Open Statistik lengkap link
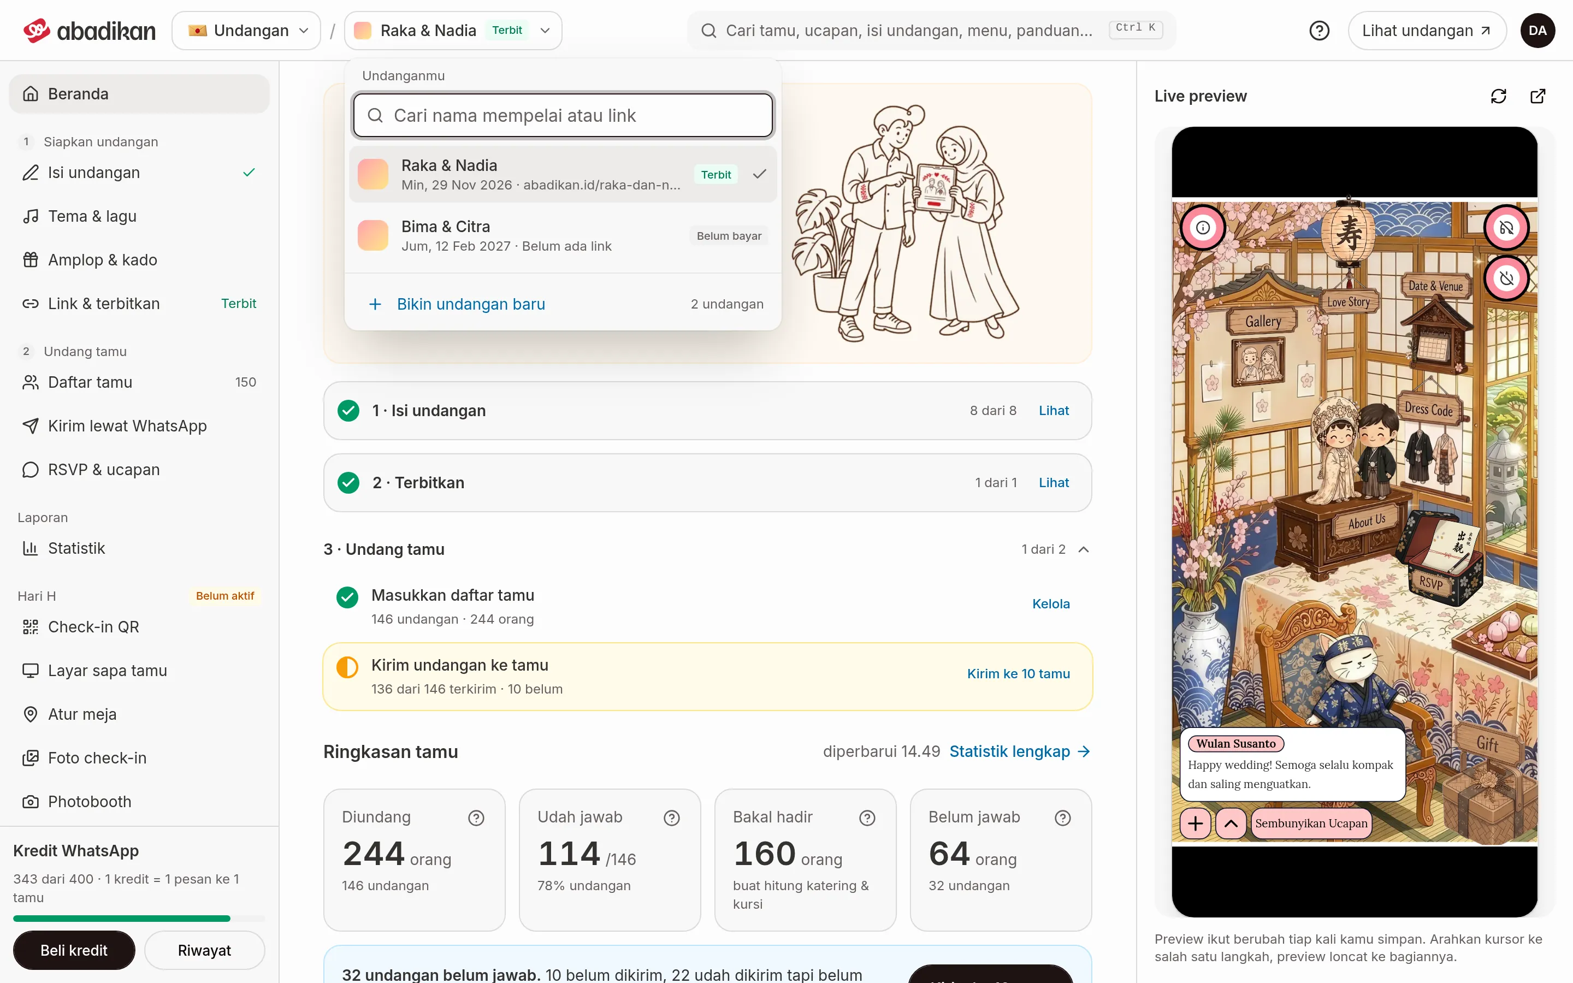 (x=1020, y=752)
